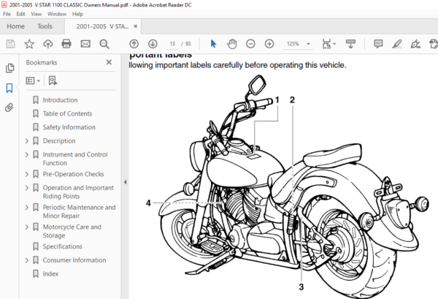Click the bookmark icon next to Introduction
Viewport: 438px width, 299px height.
(x=36, y=100)
